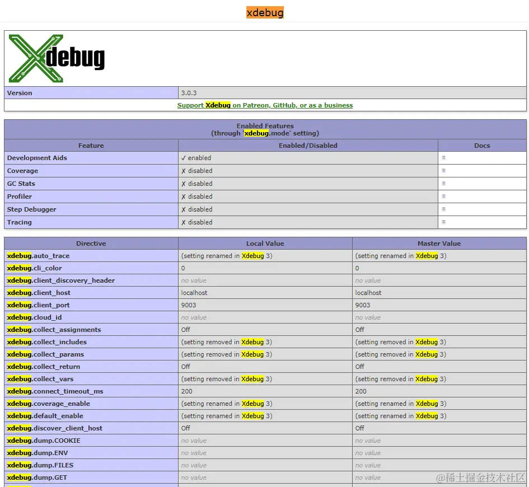
Task: Click local no value for xdebug.cloud_id
Action: point(194,317)
